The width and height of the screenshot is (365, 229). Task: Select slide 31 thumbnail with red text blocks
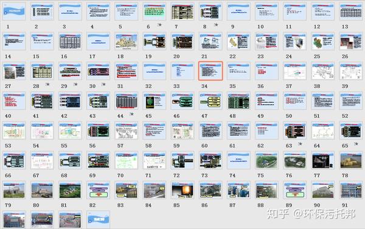pos(127,71)
